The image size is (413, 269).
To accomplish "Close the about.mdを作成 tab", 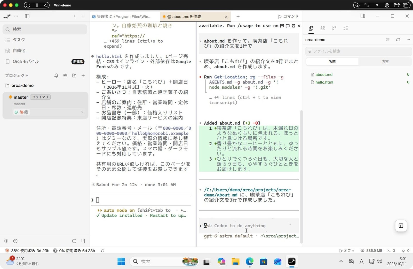I will (x=226, y=17).
